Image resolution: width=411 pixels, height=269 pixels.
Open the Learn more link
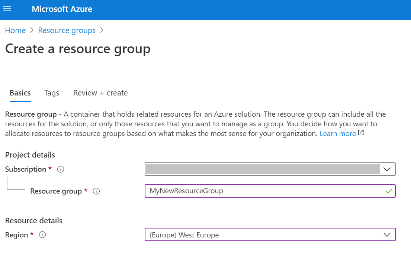[x=338, y=133]
